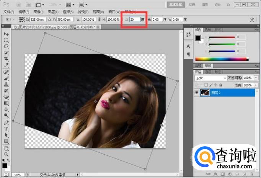Image resolution: width=261 pixels, height=178 pixels.
Task: Toggle warp mode icon in options bar
Action: click(252, 20)
